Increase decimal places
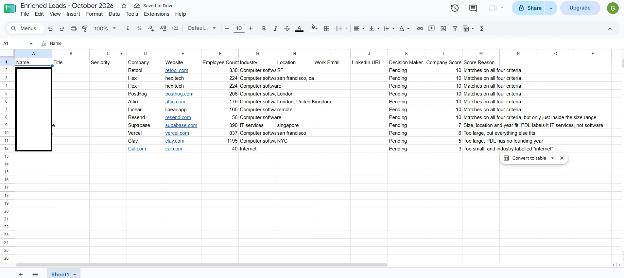This screenshot has height=278, width=624. point(163,28)
